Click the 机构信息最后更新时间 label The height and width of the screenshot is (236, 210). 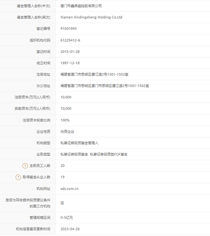[33, 229]
